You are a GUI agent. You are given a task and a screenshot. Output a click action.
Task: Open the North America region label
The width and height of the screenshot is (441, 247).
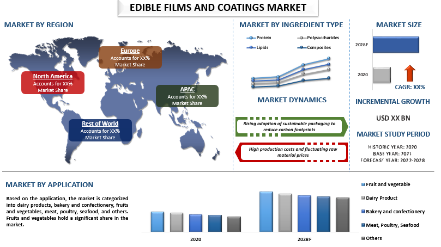(53, 83)
